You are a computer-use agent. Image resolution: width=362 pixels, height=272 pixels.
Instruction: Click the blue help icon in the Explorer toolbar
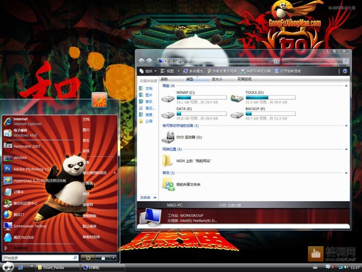[x=345, y=71]
